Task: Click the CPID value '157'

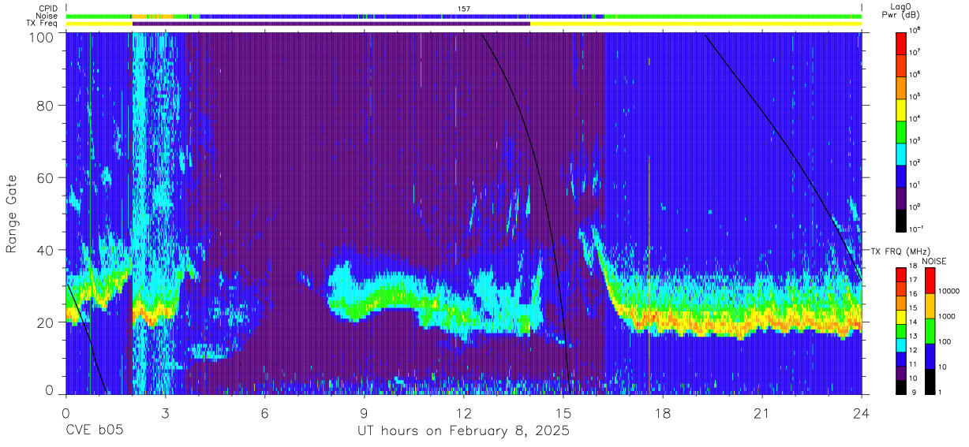Action: point(464,9)
